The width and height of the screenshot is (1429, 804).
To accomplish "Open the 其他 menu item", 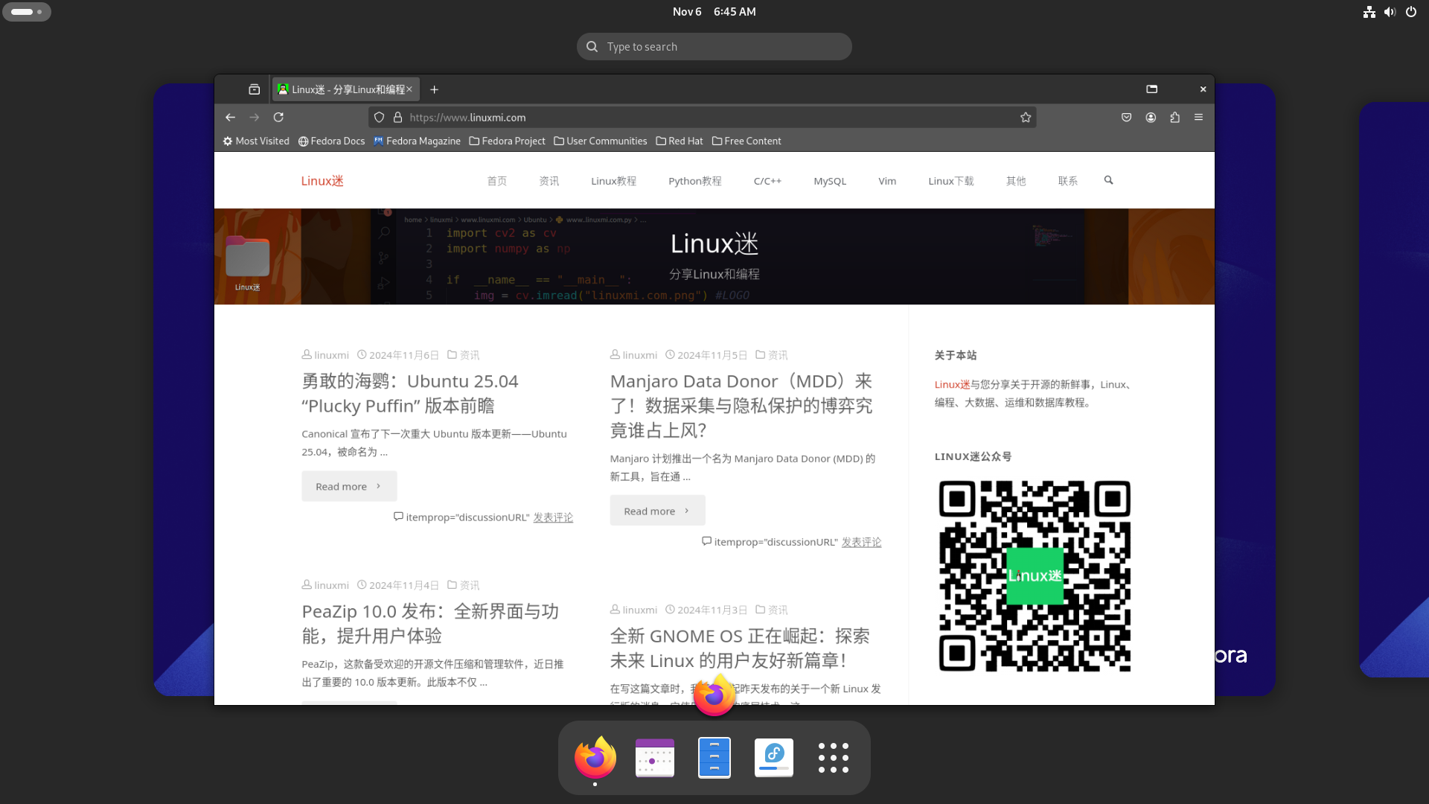I will click(1015, 181).
